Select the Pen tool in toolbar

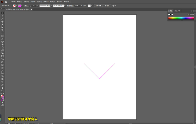click(x=2, y=25)
